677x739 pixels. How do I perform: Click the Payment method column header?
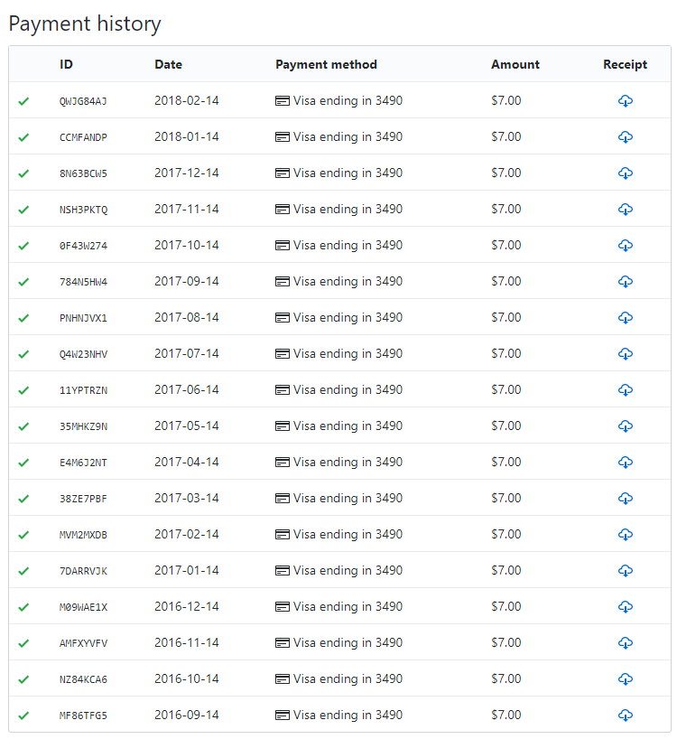326,64
